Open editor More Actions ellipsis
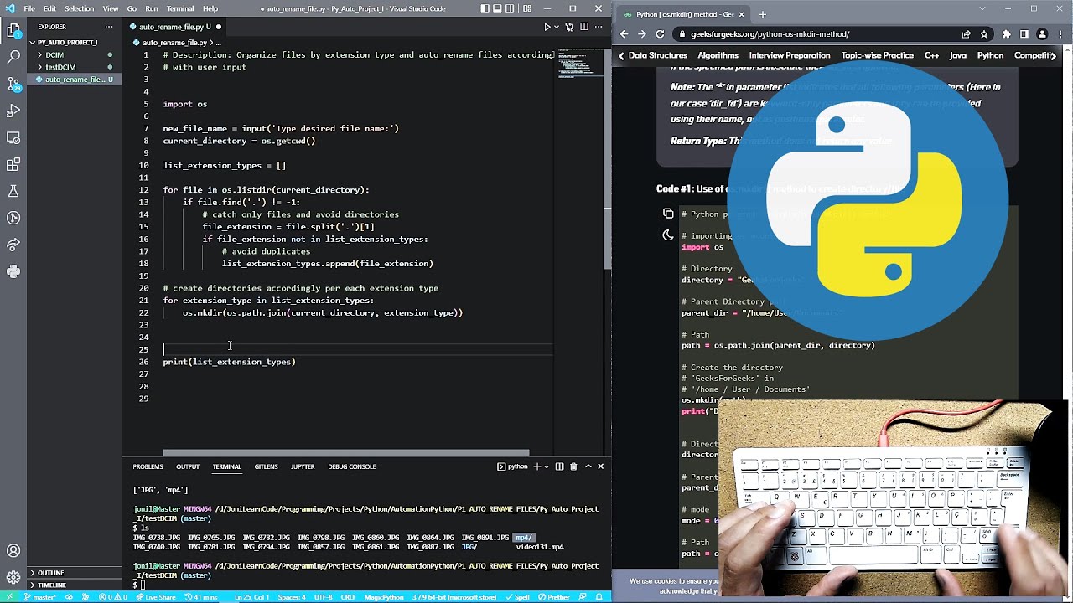This screenshot has height=603, width=1073. pyautogui.click(x=597, y=27)
